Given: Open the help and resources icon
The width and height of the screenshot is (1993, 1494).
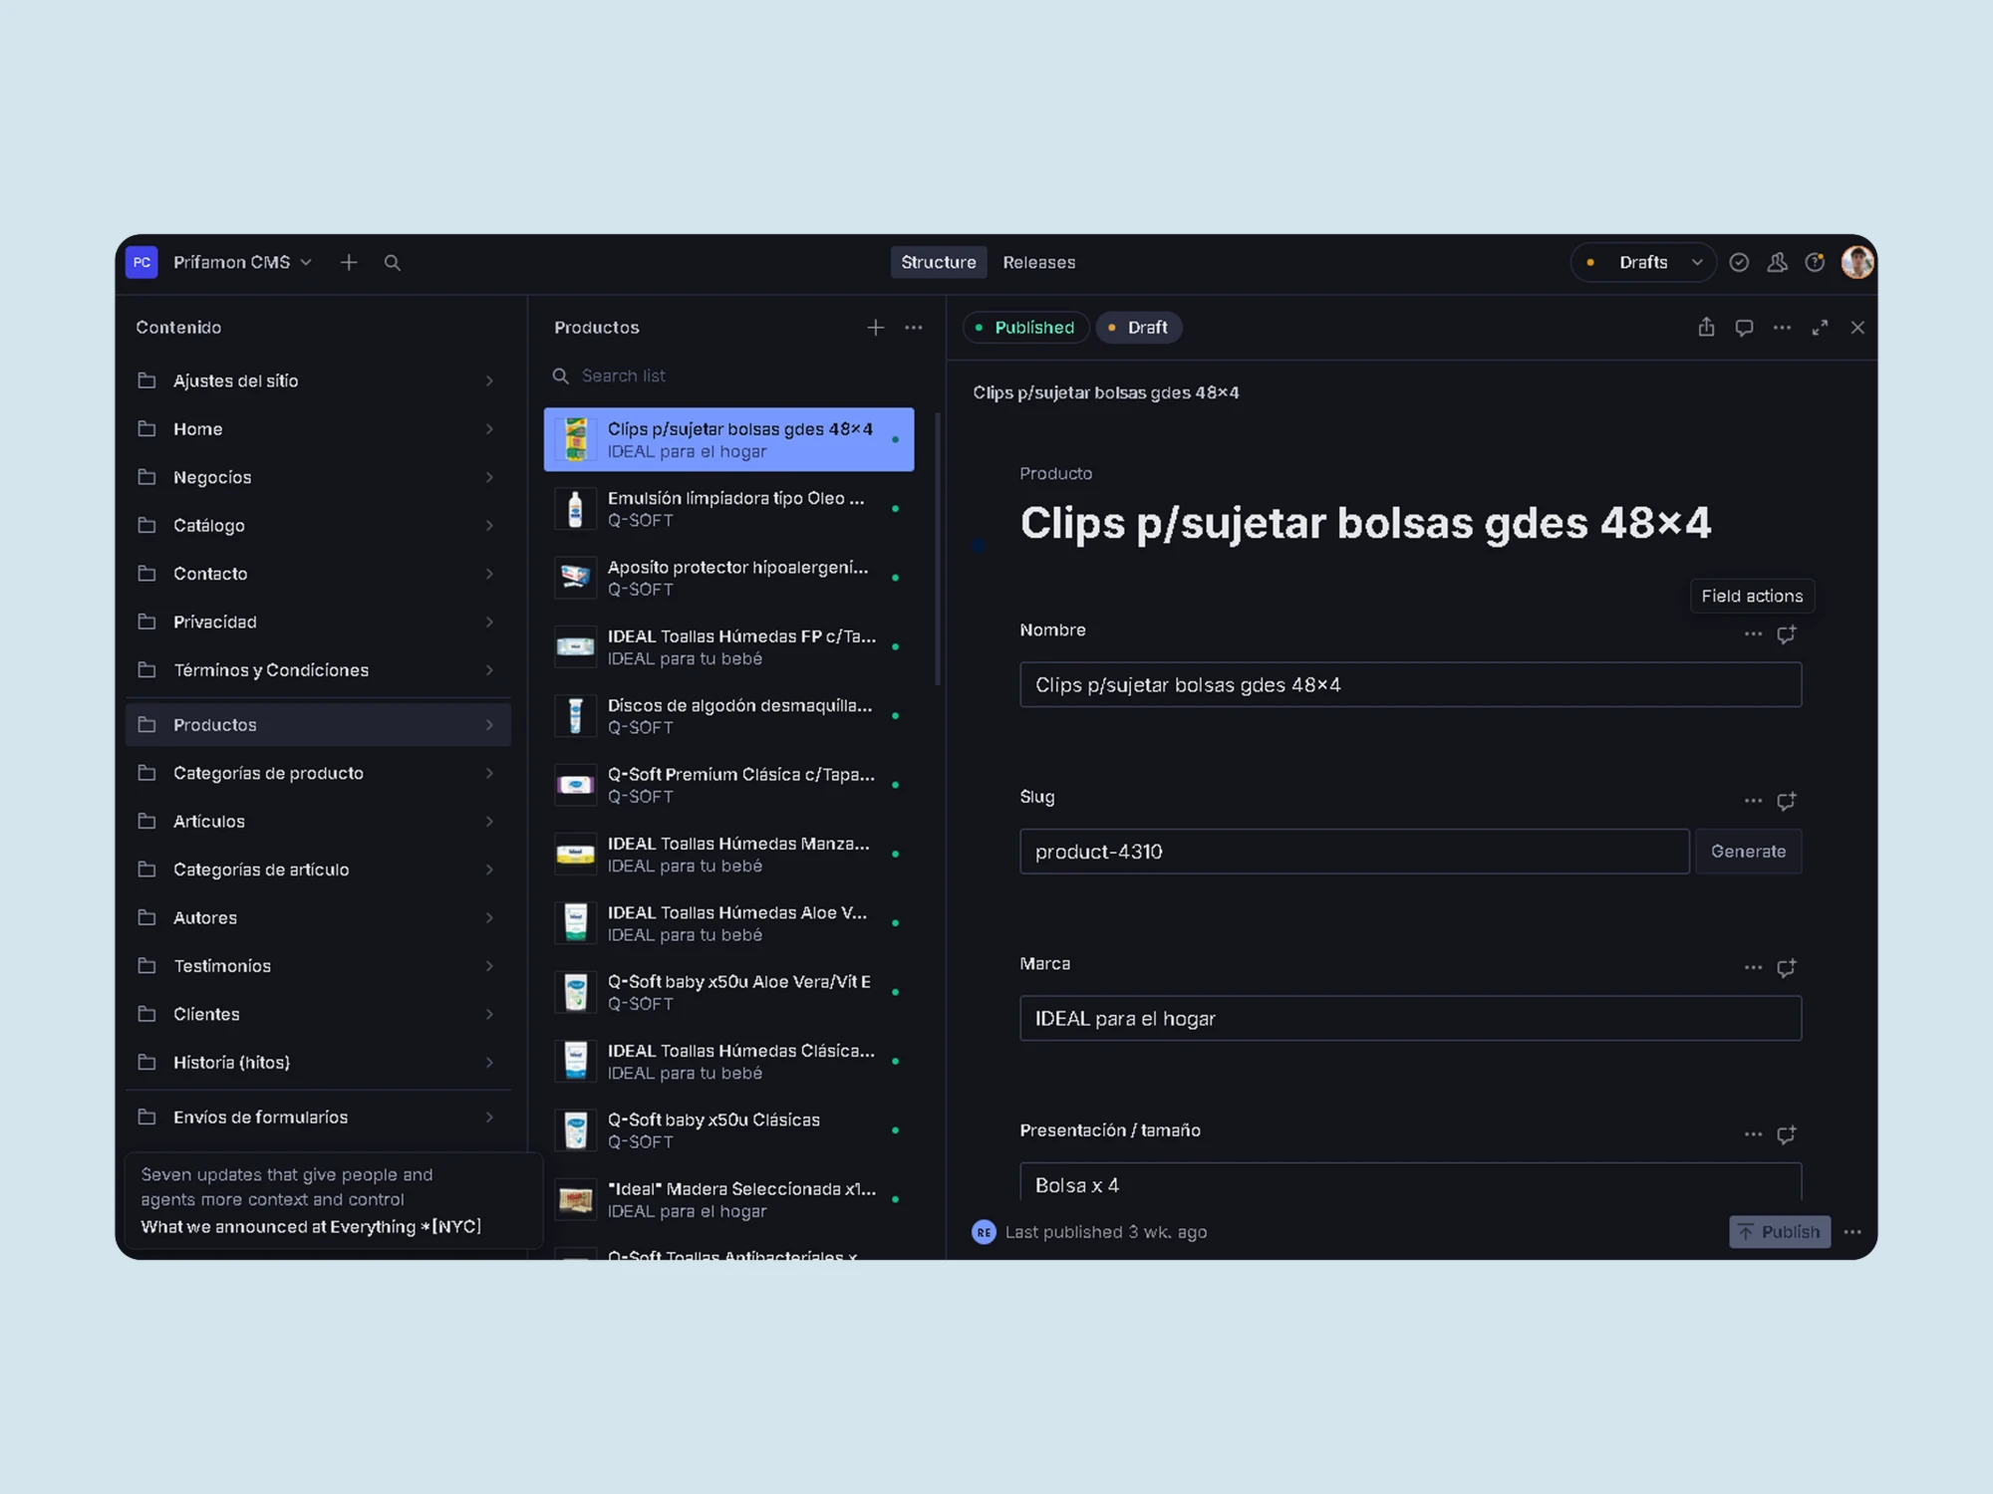Looking at the screenshot, I should point(1815,263).
